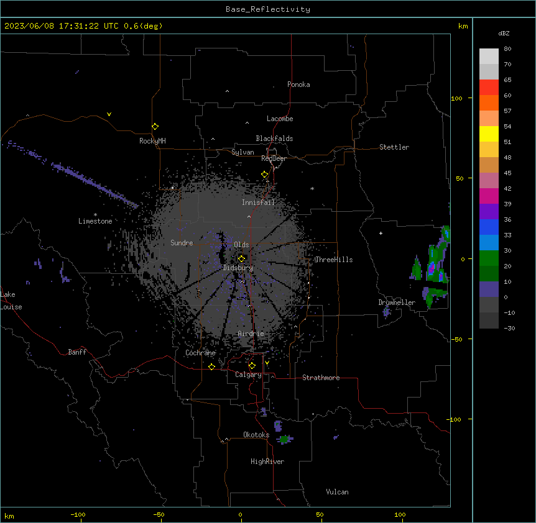Click the Sylvan label on the map
536x523 pixels.
pos(243,152)
